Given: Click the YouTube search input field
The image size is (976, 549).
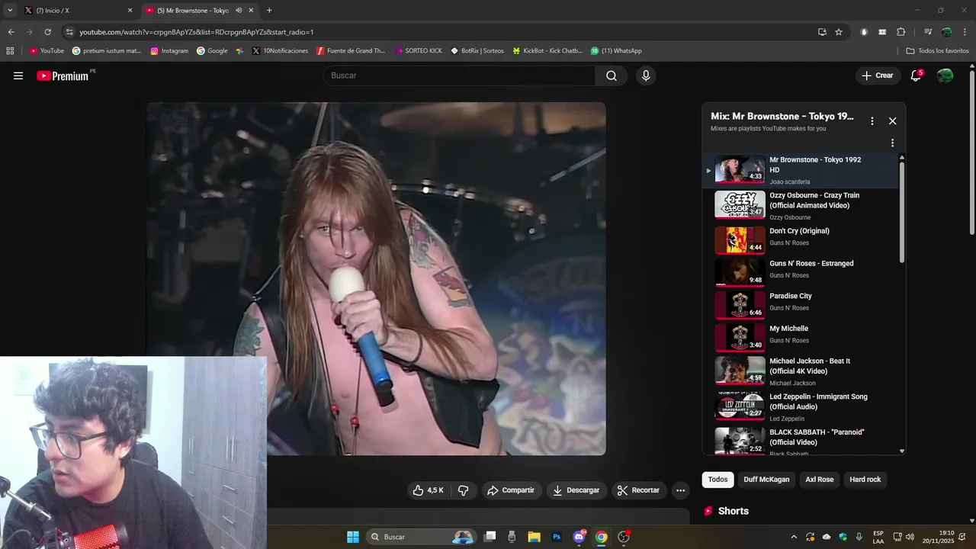Looking at the screenshot, I should point(459,75).
